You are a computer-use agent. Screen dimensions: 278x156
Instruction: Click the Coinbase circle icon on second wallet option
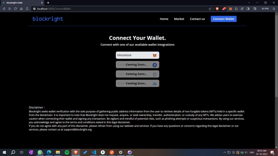[x=155, y=65]
